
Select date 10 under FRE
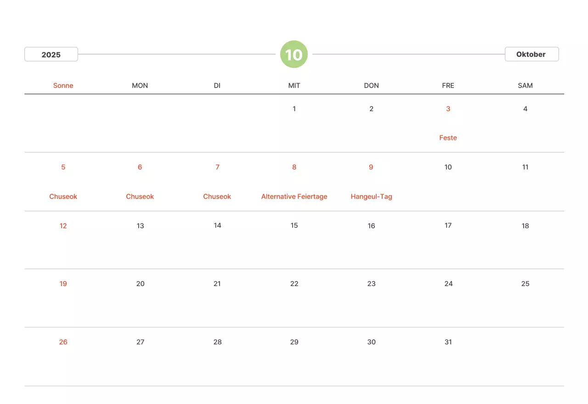[x=448, y=167]
